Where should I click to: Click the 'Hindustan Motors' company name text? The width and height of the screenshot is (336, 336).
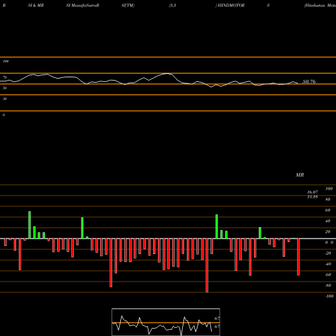coord(320,5)
